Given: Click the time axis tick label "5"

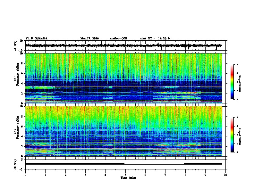Looking at the screenshot, I should click(125, 175).
